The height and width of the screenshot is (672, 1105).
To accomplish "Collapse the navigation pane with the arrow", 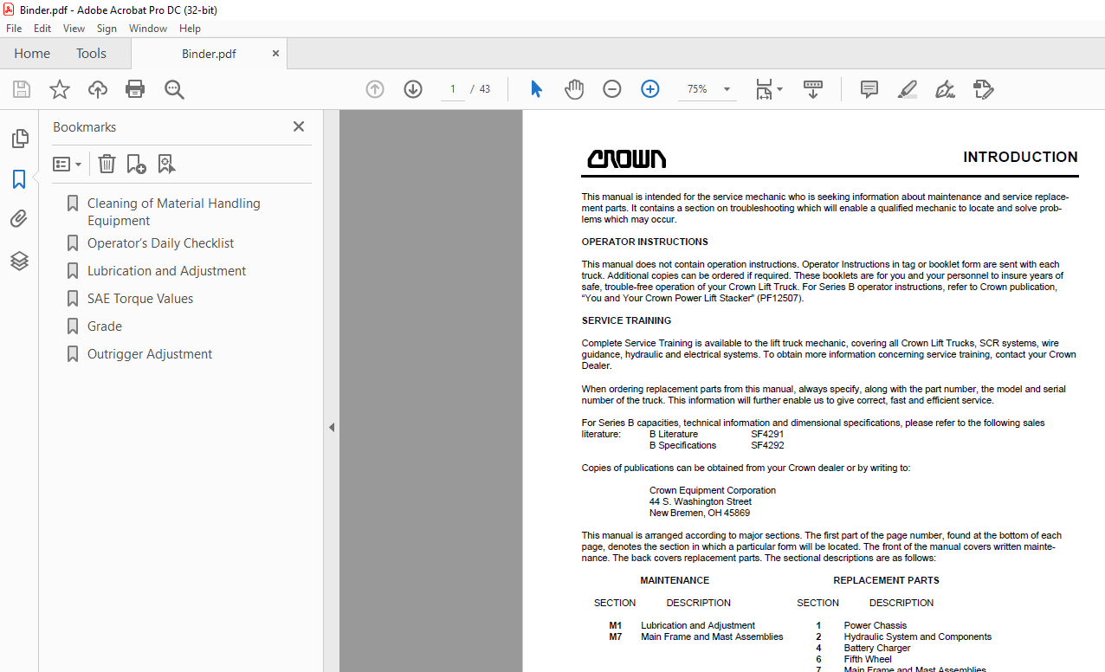I will click(x=332, y=427).
